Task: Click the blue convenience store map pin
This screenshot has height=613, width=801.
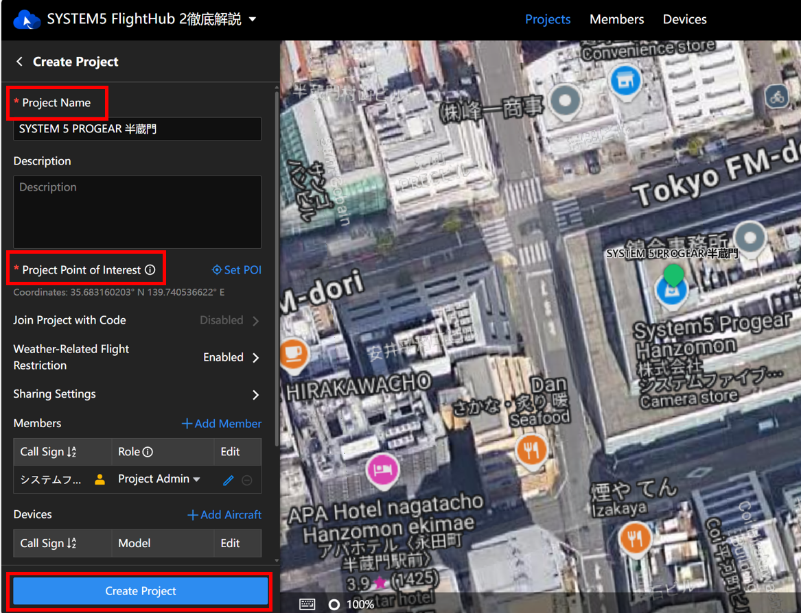Action: coord(625,82)
